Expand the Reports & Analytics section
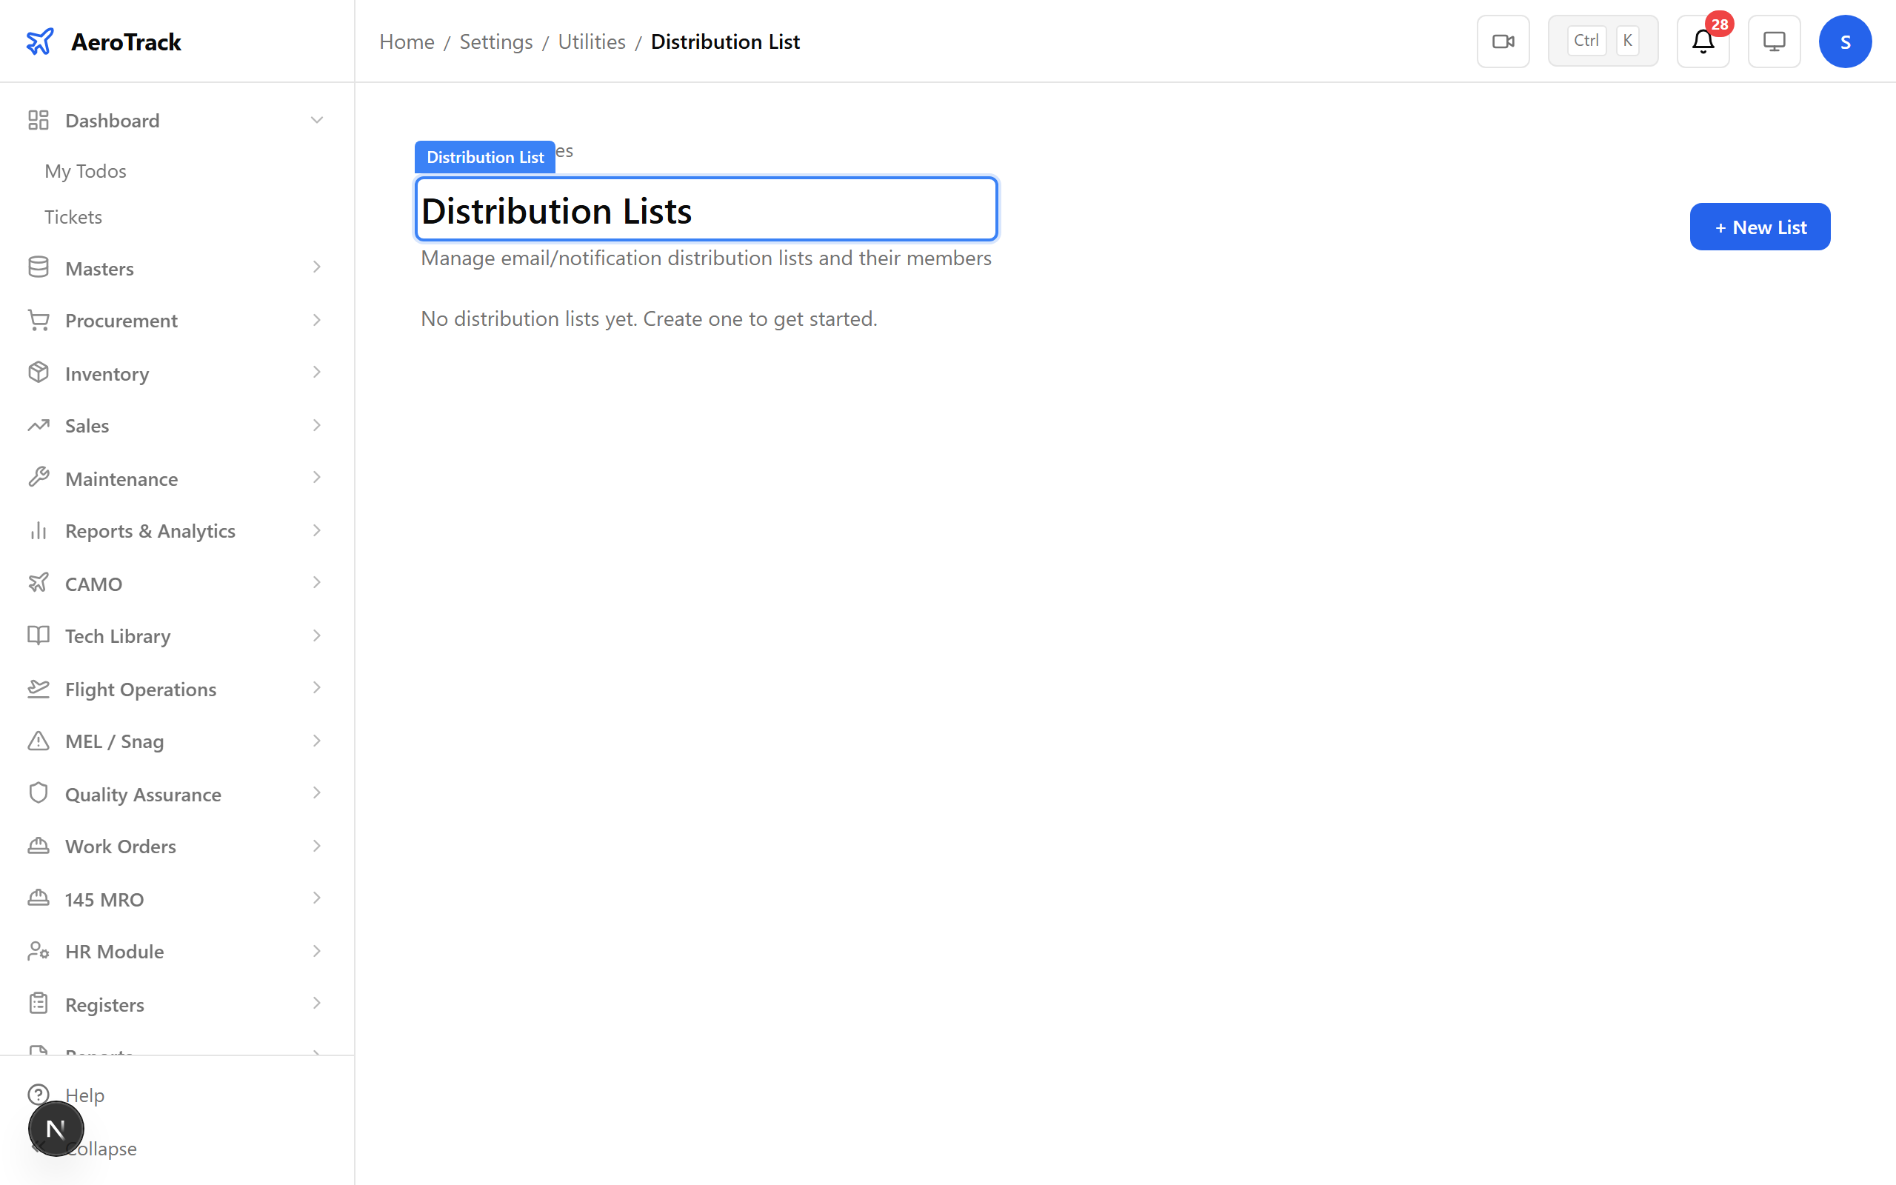Image resolution: width=1896 pixels, height=1185 pixels. [316, 530]
